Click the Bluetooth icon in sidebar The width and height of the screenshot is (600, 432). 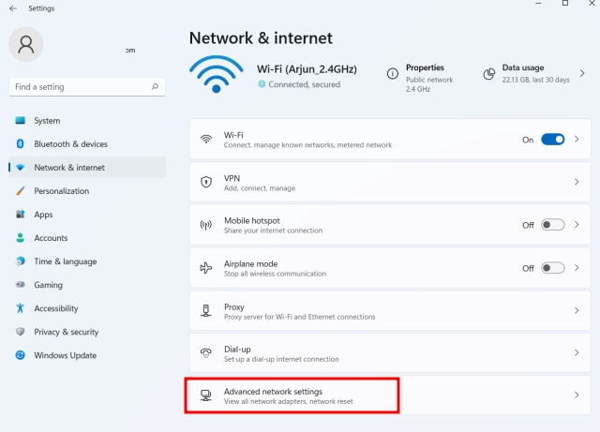tap(21, 144)
